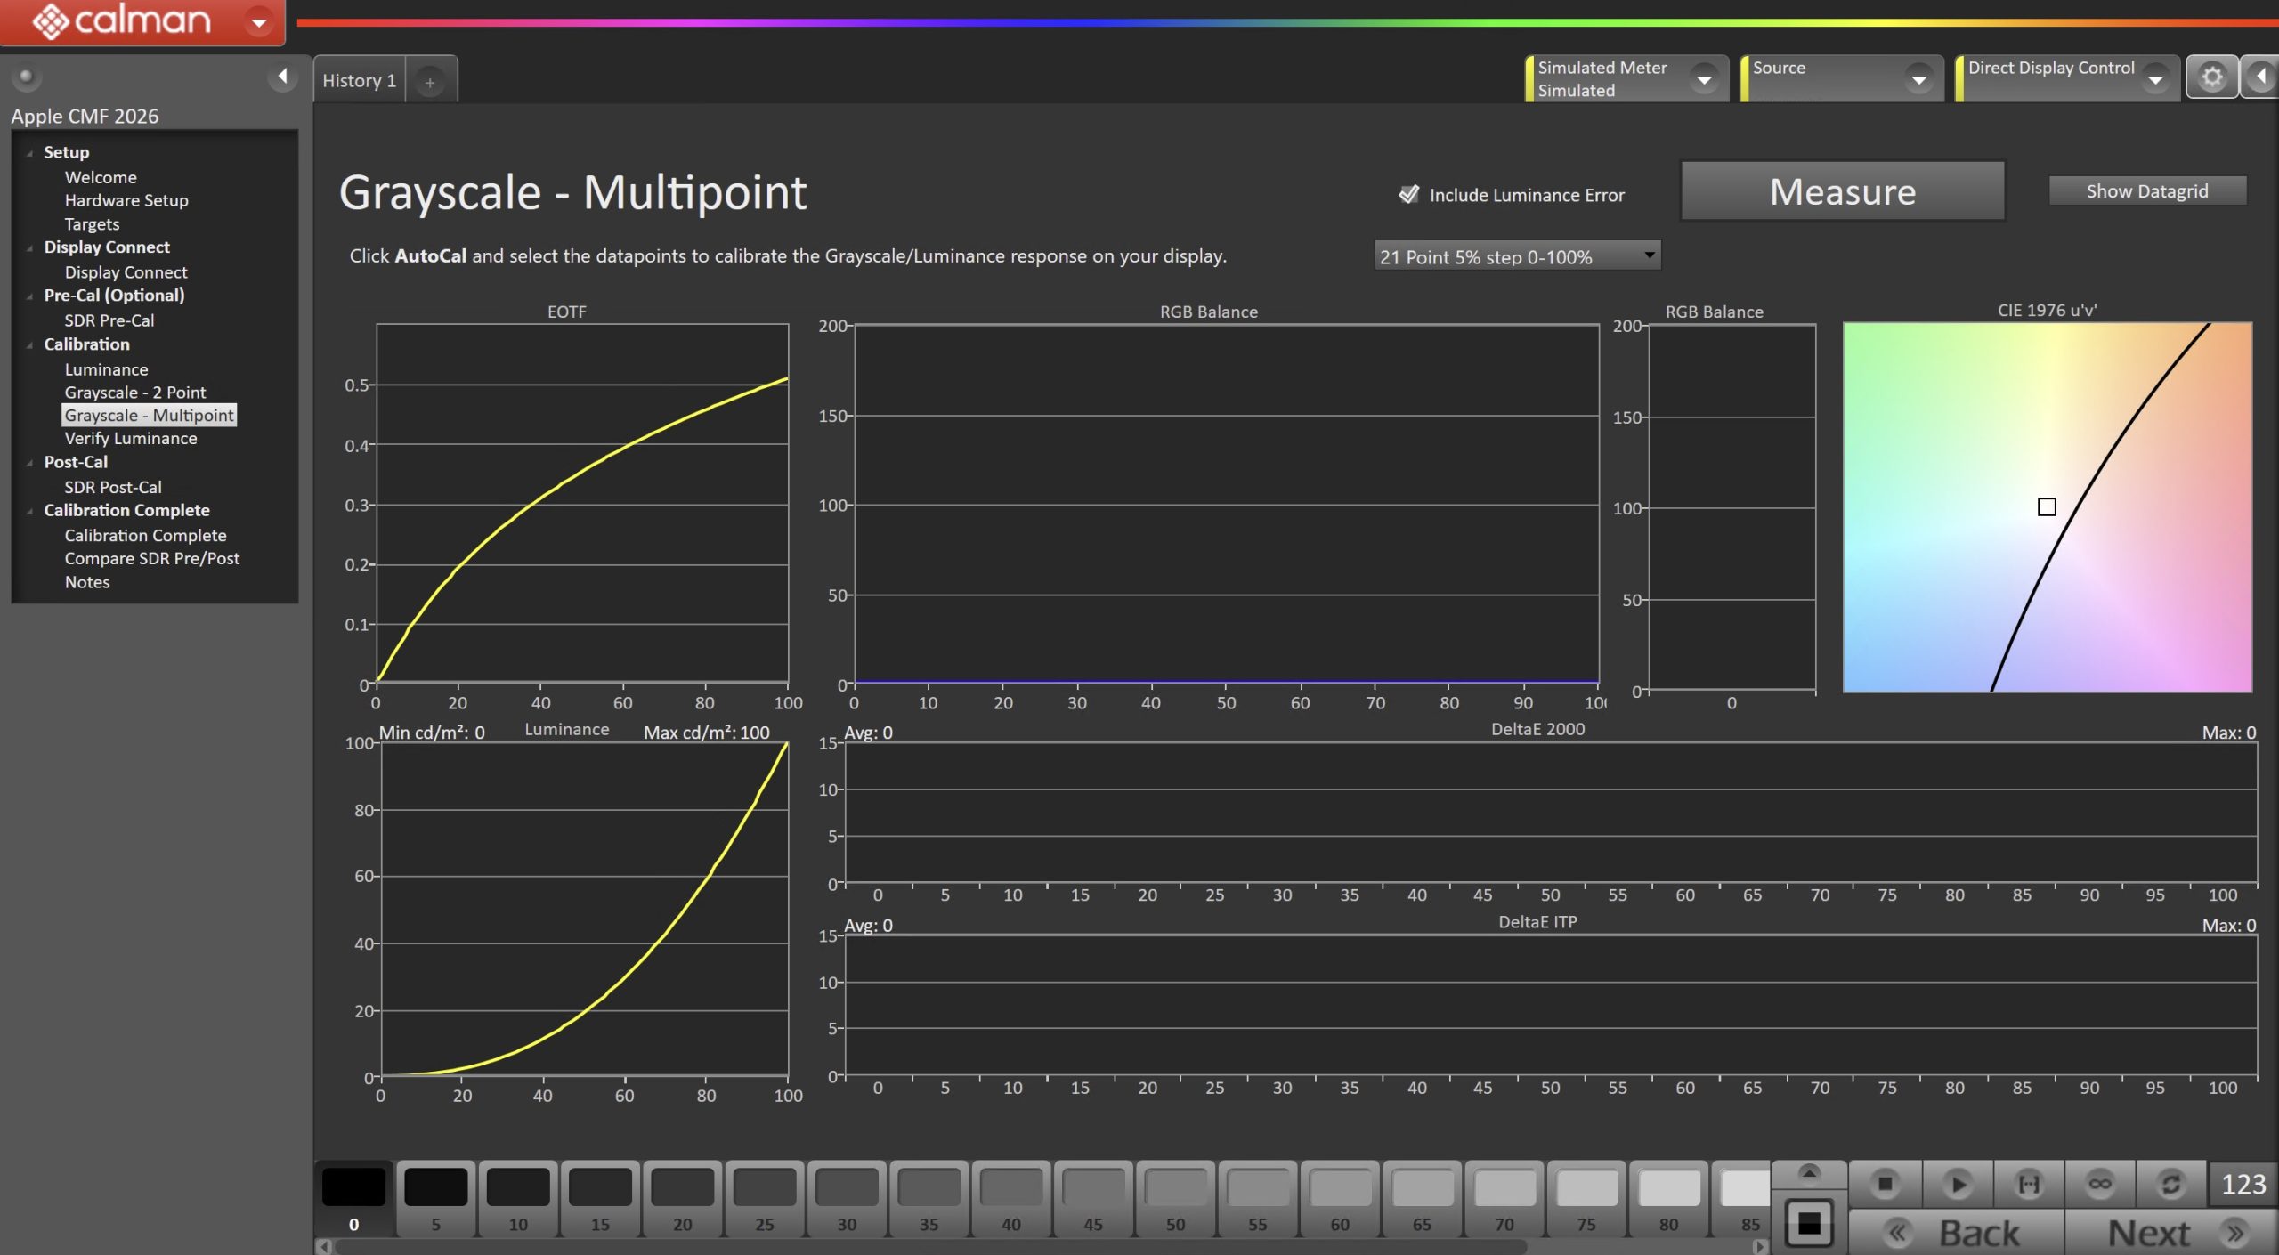The width and height of the screenshot is (2279, 1255).
Task: Toggle the 123 numeric display button
Action: click(x=2243, y=1184)
